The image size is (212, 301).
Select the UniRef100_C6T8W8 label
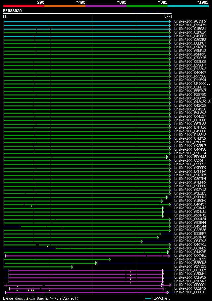[190, 120]
